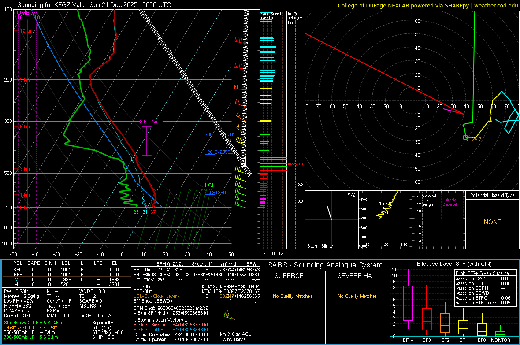Click the green LCL label on skew-T
Viewport: 520px width, 345px height.
[x=210, y=185]
